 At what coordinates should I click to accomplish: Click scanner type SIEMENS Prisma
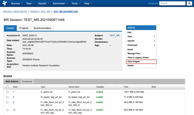point(31,59)
